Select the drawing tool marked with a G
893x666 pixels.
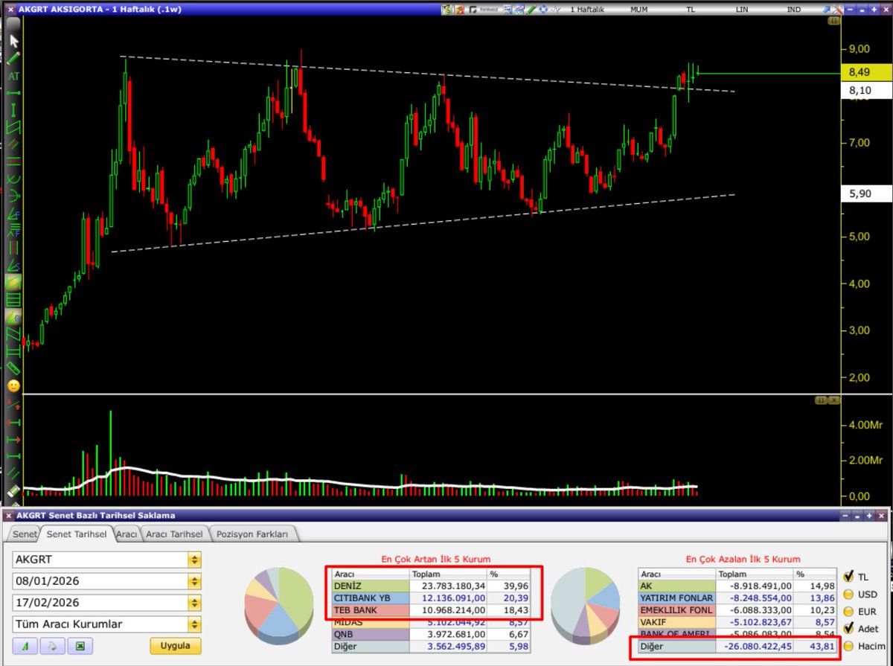pos(14,318)
